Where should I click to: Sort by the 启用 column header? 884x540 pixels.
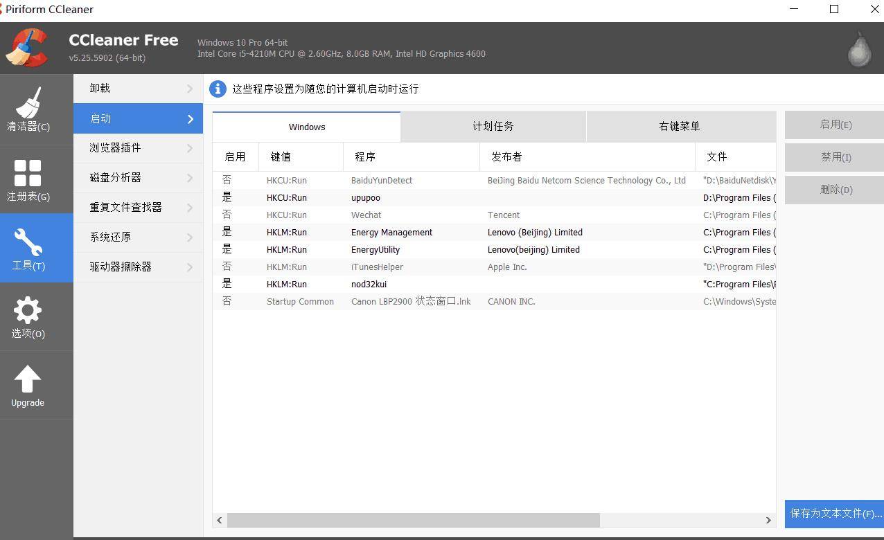[x=236, y=156]
